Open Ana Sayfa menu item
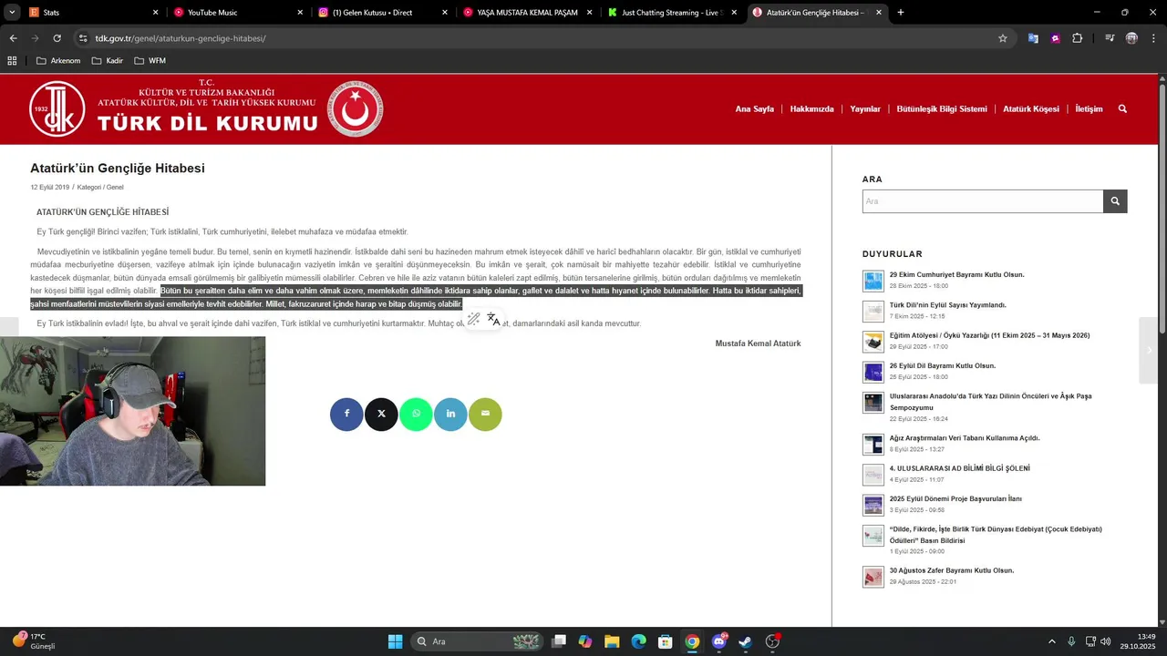 755,109
